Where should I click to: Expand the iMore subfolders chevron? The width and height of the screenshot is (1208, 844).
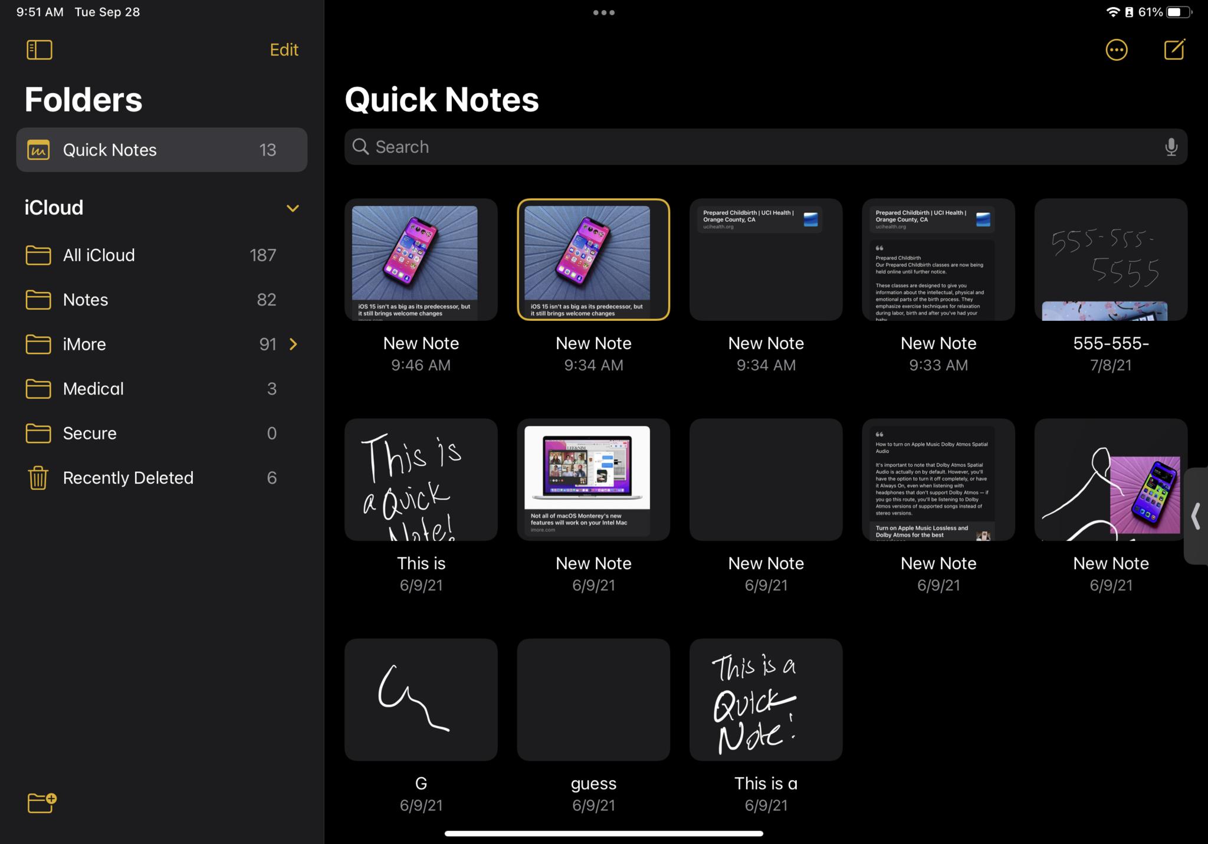(x=293, y=344)
